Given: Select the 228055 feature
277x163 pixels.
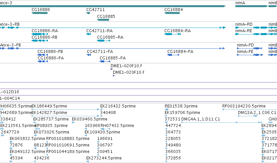Looking at the screenshot, I should coord(166,142).
